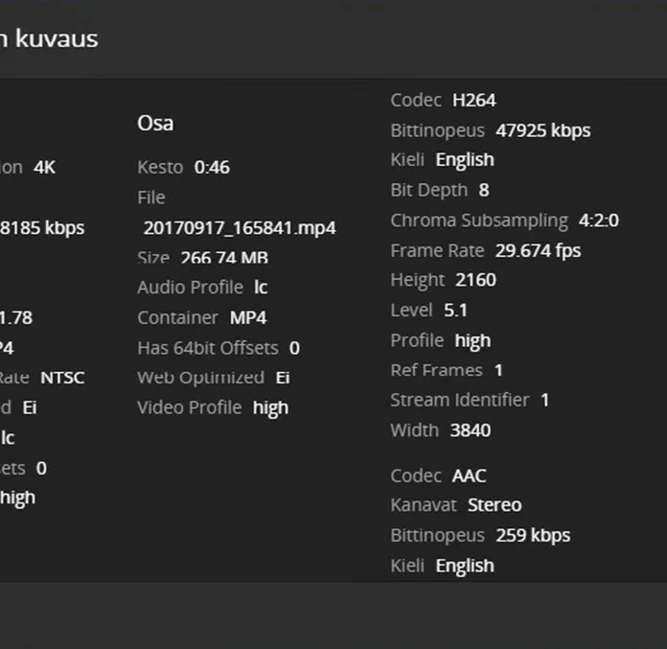The width and height of the screenshot is (667, 649).
Task: Click the Web Optimized Ei value
Action: 283,378
